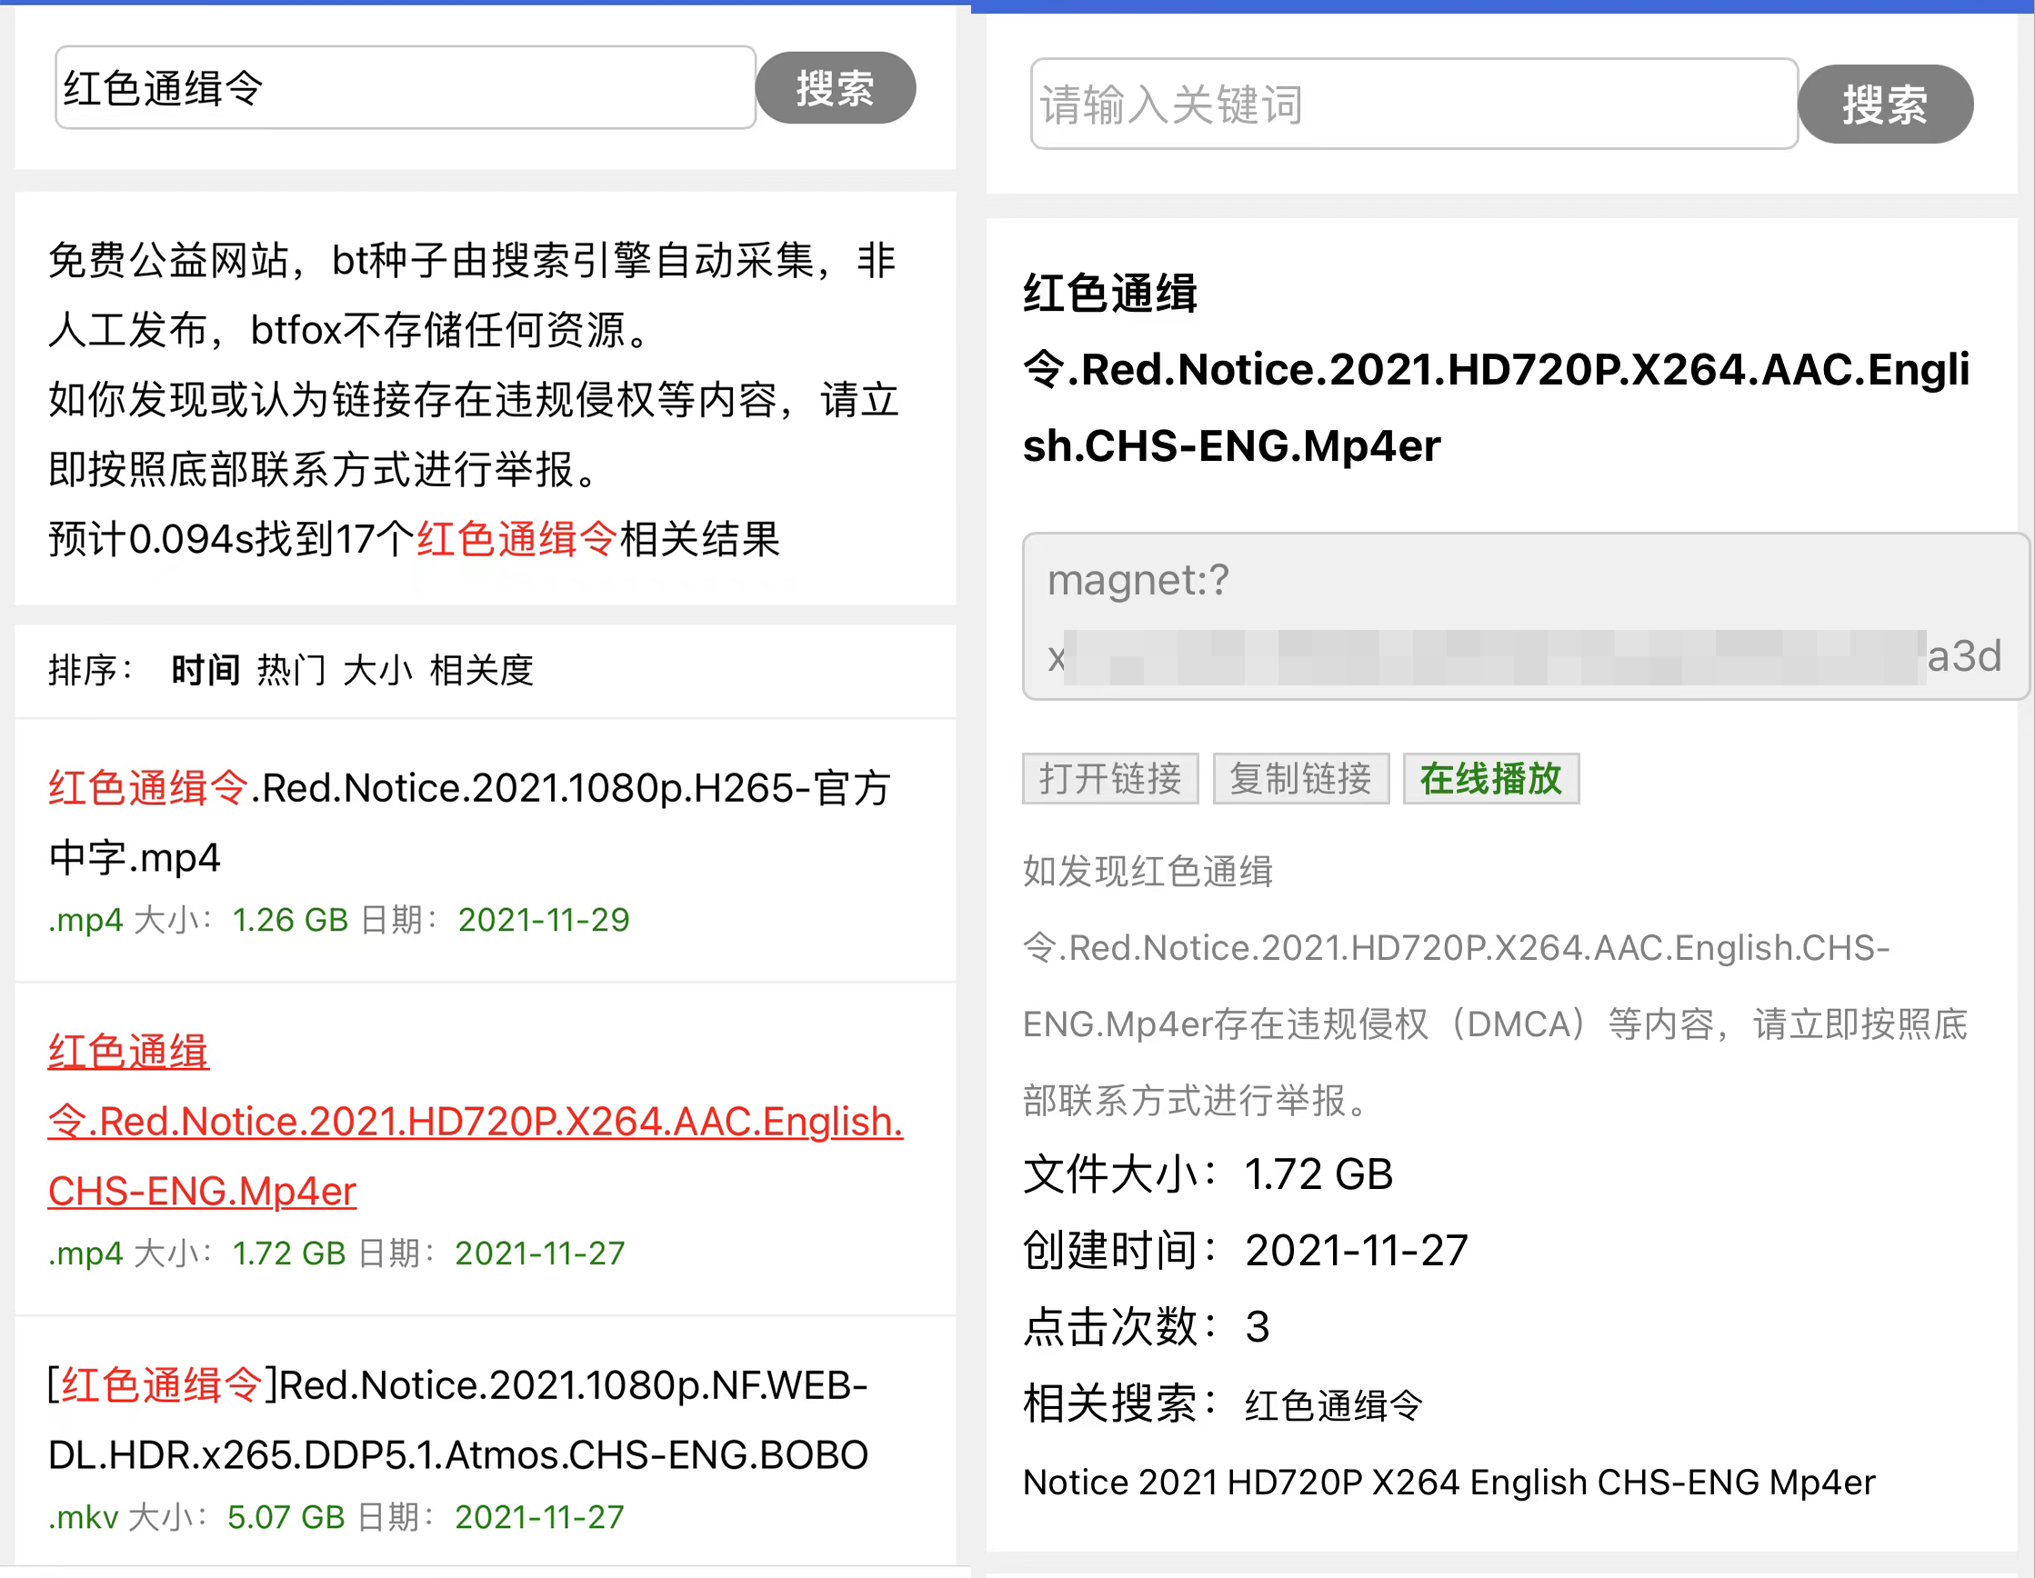The width and height of the screenshot is (2035, 1578).
Task: Click the 请输入关键词 search field
Action: coord(1414,104)
